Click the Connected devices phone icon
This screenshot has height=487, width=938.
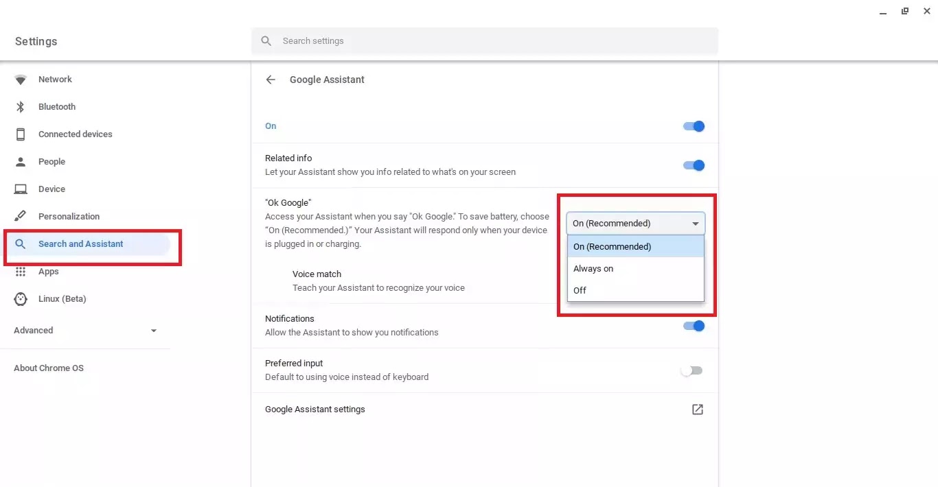point(21,134)
